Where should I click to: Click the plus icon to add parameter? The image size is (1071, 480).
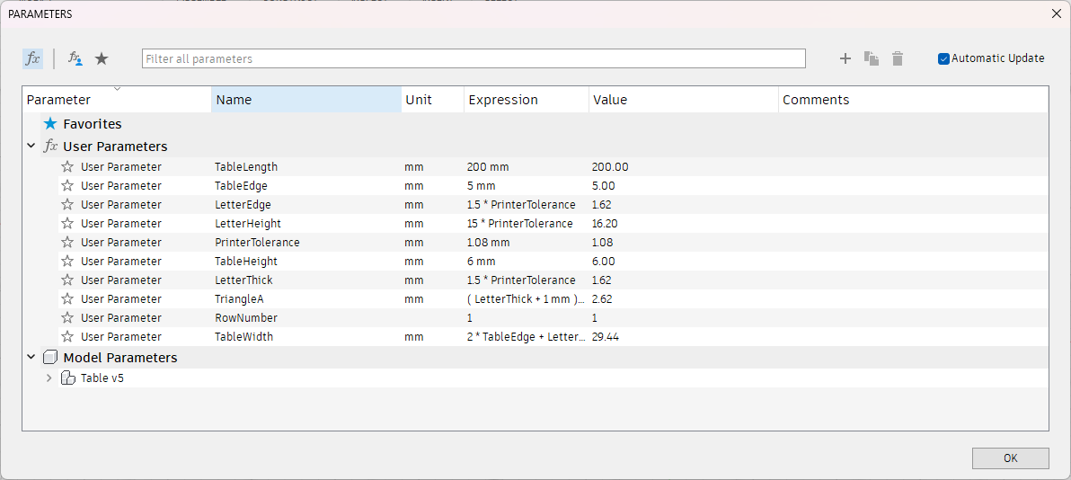pos(845,58)
